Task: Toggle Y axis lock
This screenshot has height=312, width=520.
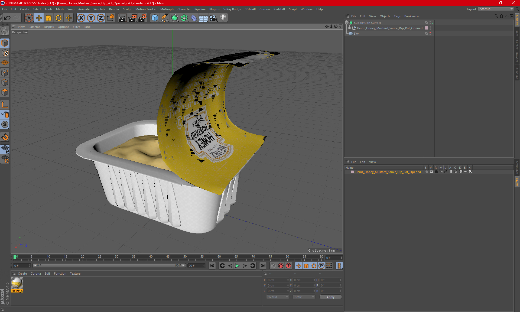Action: pyautogui.click(x=91, y=18)
